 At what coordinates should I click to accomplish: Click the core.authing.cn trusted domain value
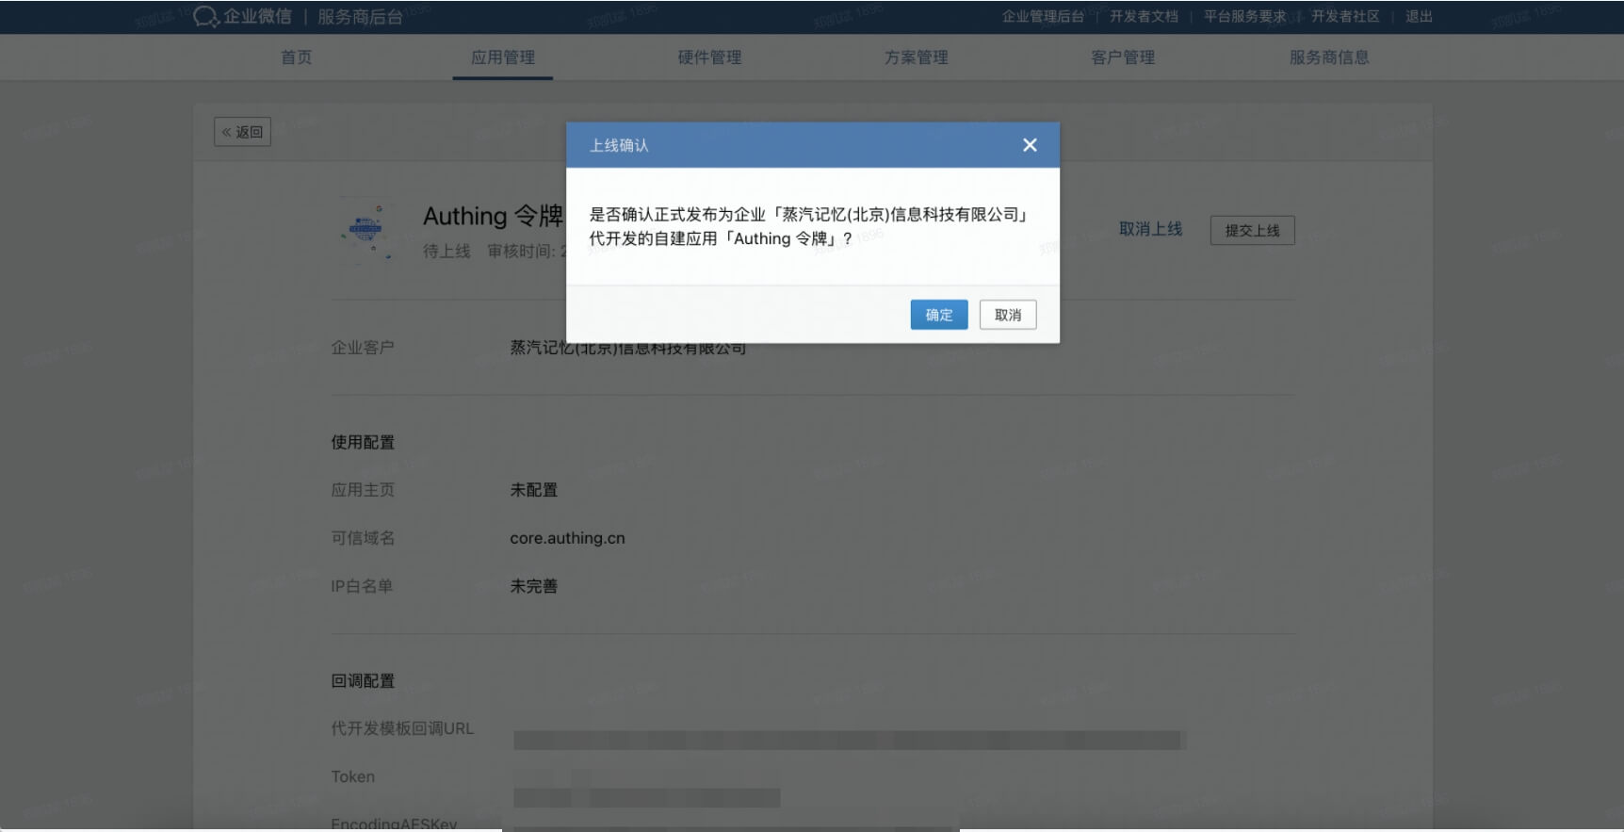coord(567,538)
